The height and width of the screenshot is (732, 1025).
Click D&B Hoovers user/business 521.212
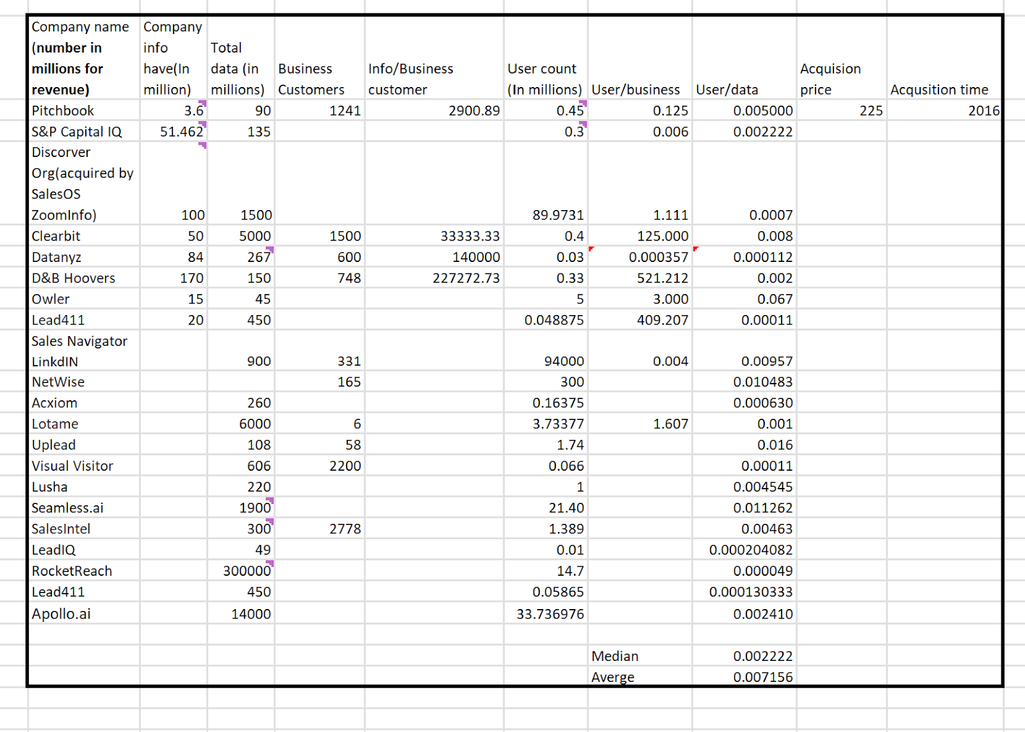(x=640, y=278)
